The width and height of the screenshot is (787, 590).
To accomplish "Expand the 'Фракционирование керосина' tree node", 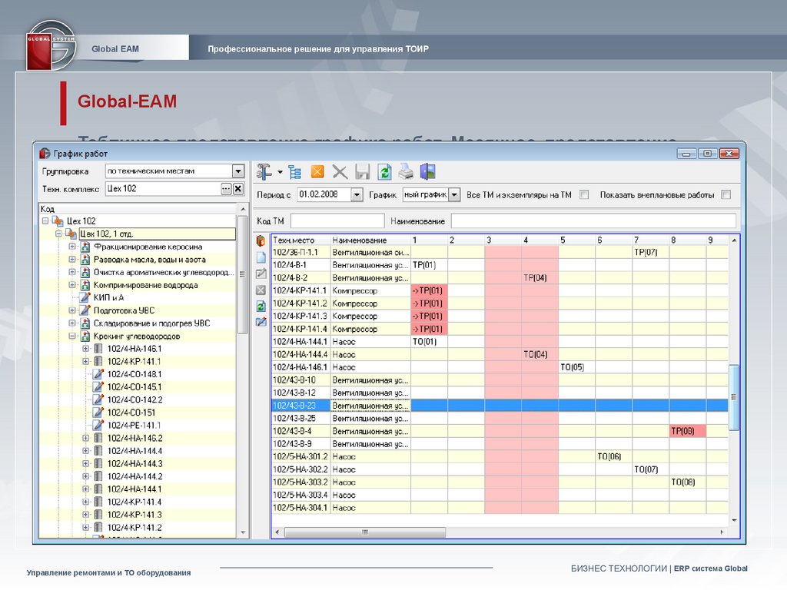I will (72, 247).
